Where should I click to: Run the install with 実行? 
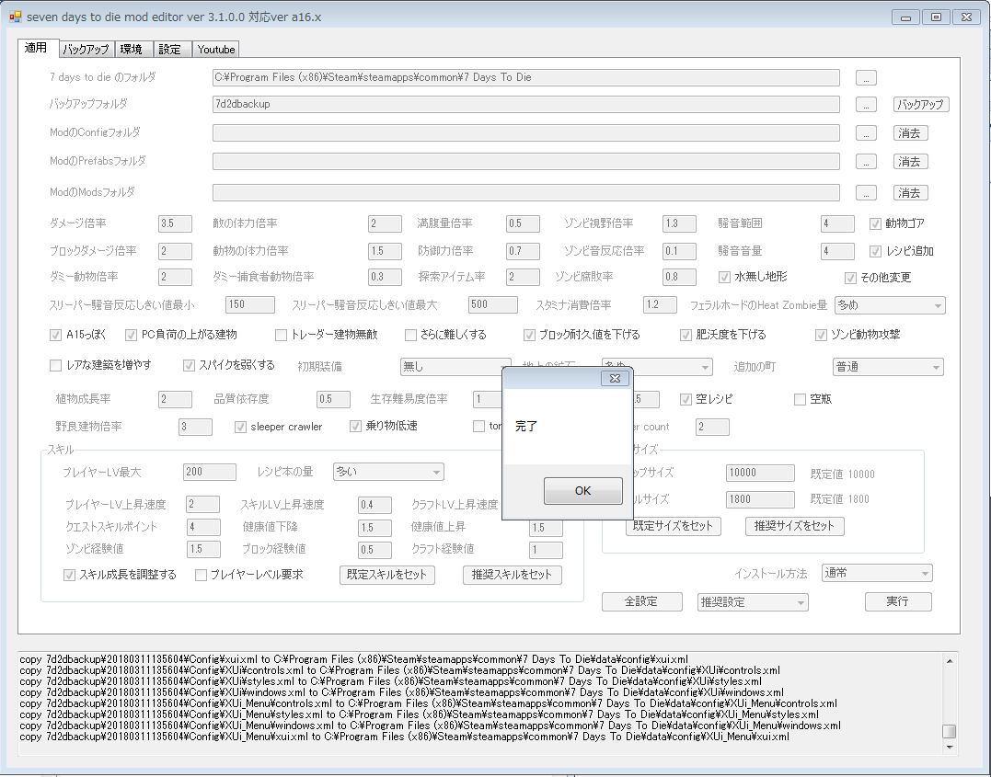897,601
